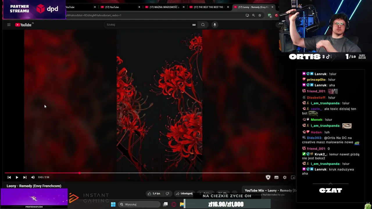Mute the video with the speaker icon

(x=33, y=177)
